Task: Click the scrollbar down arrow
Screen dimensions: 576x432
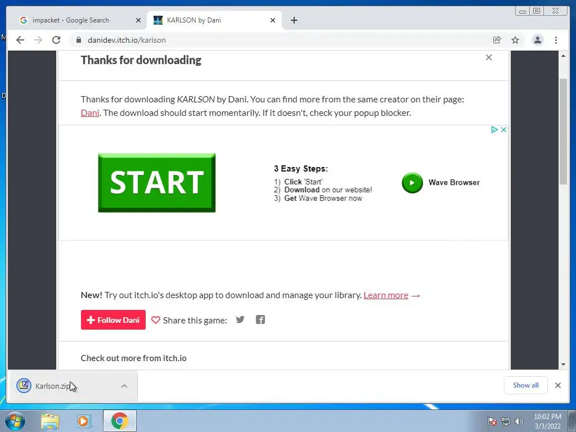Action: point(563,364)
